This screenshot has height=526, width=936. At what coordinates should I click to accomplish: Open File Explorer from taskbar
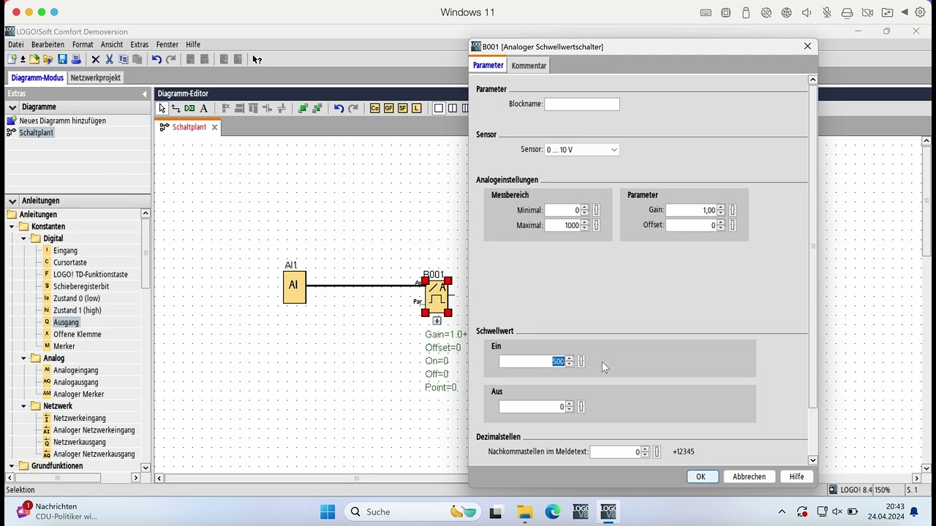click(524, 511)
